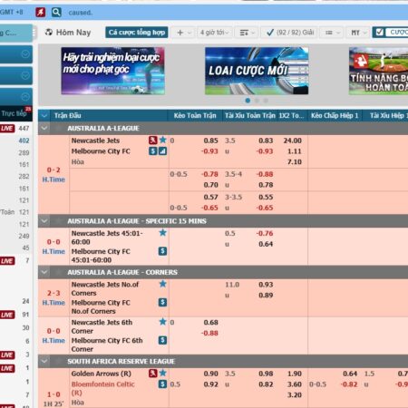Screen dimensions: 408x408
Task: Select the Cá cược tổng hợp tab
Action: 137,33
